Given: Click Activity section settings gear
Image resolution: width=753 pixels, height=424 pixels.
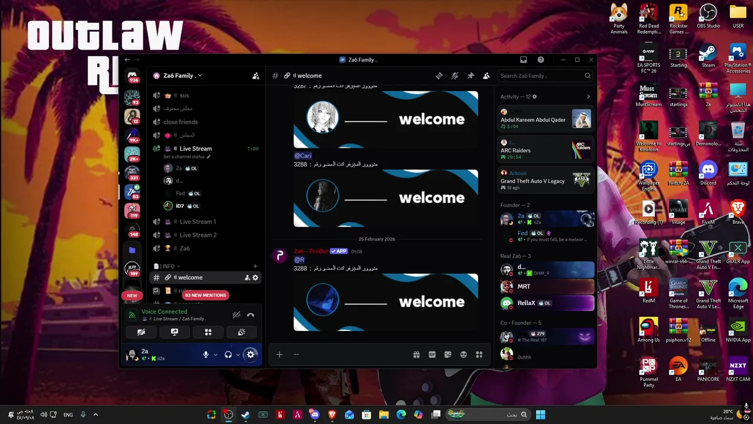Looking at the screenshot, I should tap(534, 97).
